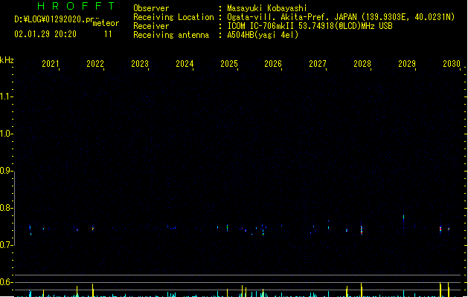This screenshot has width=468, height=297.
Task: Click the 2029 time axis marker
Action: point(407,64)
